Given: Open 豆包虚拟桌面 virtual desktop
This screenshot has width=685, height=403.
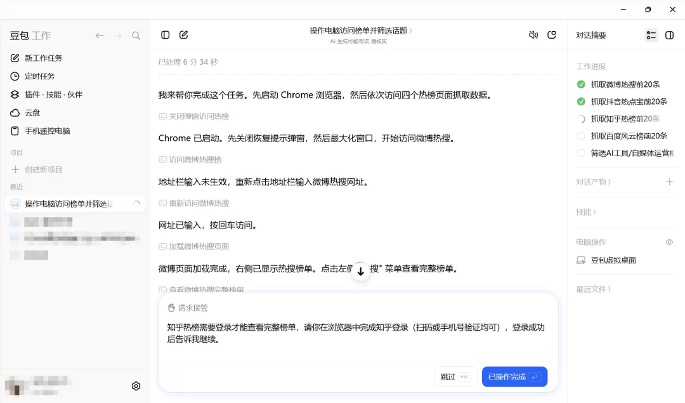Looking at the screenshot, I should coord(607,260).
